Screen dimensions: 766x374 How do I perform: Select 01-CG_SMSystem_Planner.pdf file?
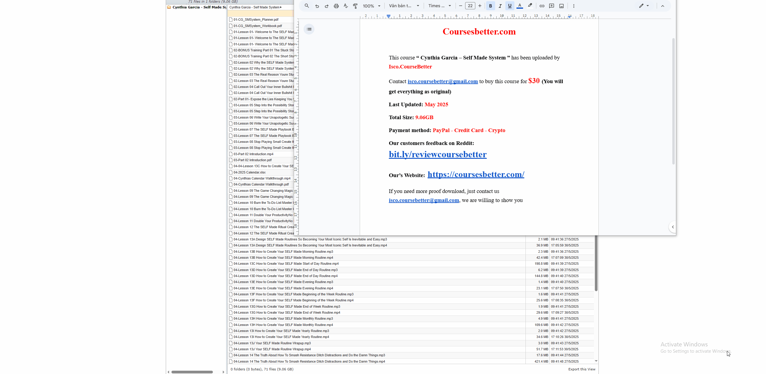pyautogui.click(x=256, y=20)
